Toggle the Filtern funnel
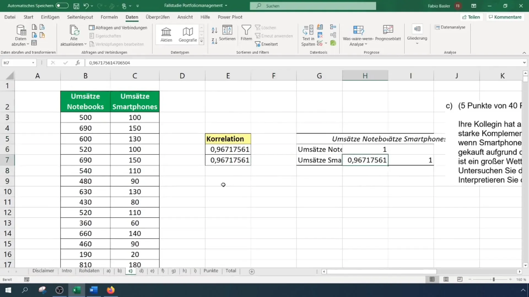 [246, 33]
